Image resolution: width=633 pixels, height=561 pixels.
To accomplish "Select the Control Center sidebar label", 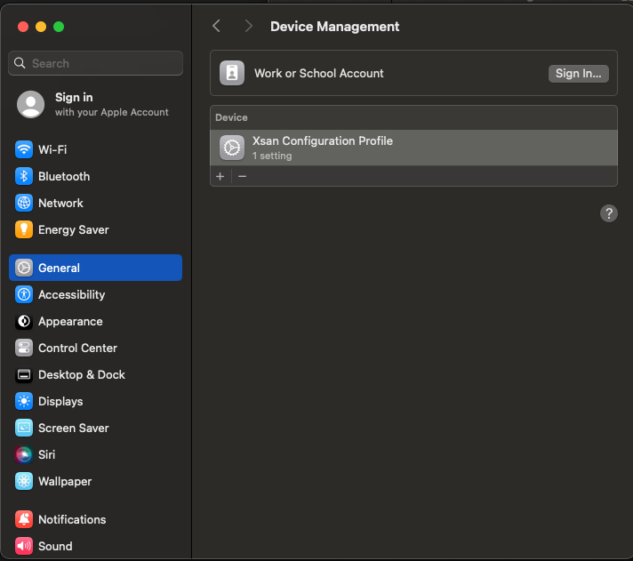I will pyautogui.click(x=78, y=348).
